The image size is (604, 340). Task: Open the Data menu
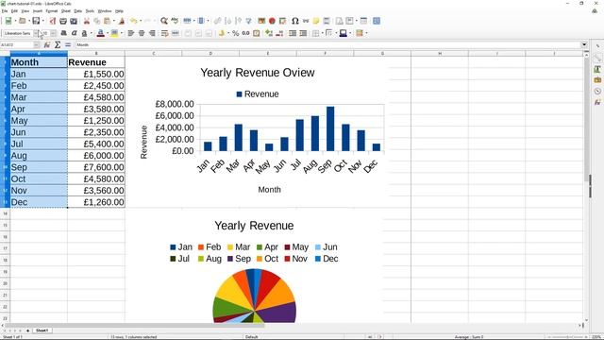77,11
